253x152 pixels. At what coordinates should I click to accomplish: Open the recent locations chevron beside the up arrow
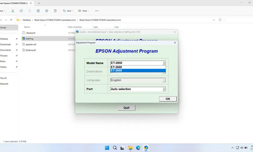tap(6, 20)
